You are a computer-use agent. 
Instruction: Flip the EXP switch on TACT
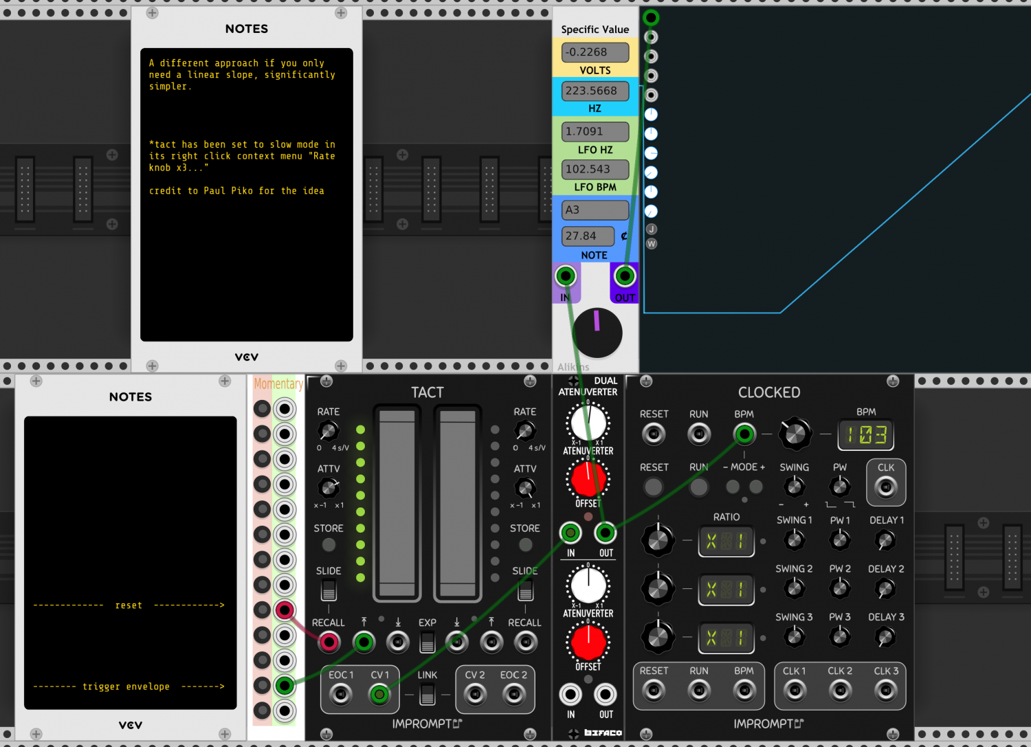coord(428,643)
